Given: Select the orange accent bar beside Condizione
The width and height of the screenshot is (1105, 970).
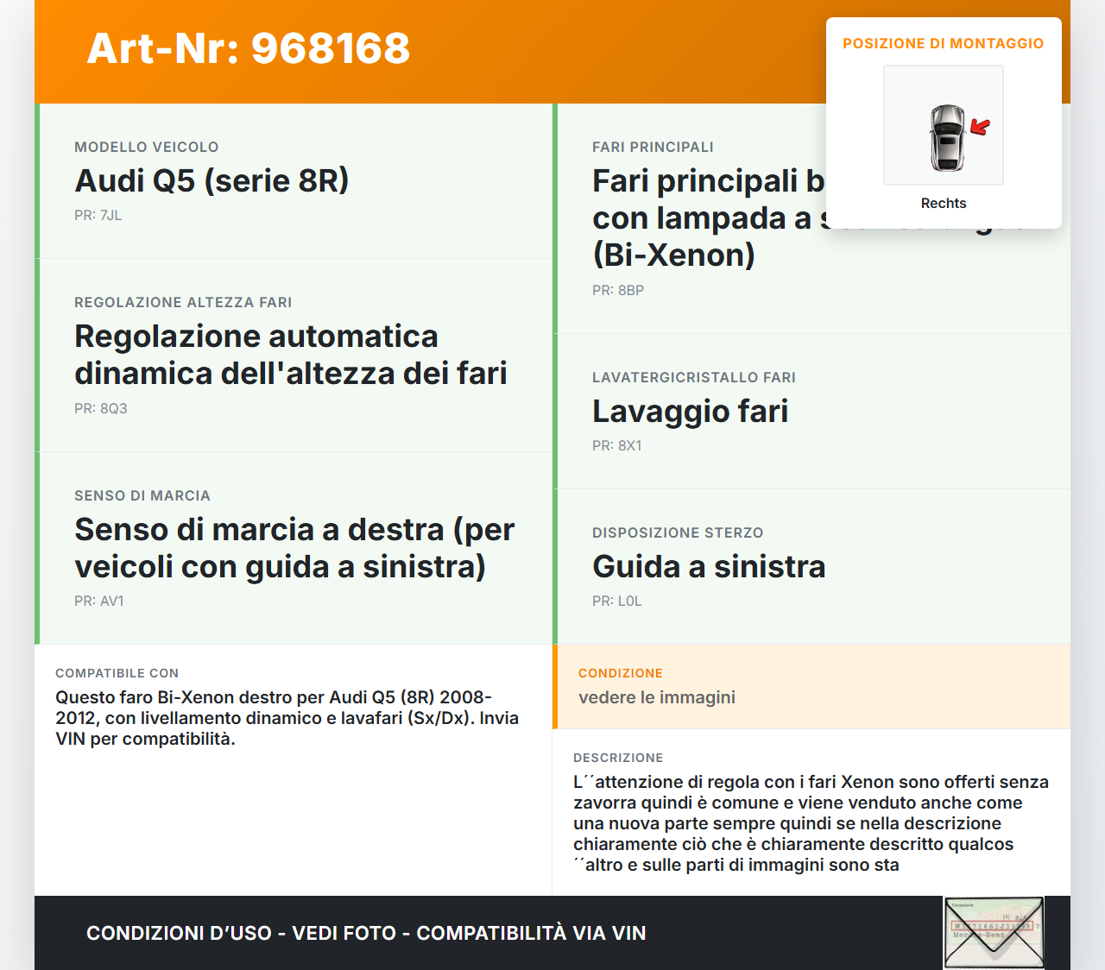Looking at the screenshot, I should tap(555, 687).
